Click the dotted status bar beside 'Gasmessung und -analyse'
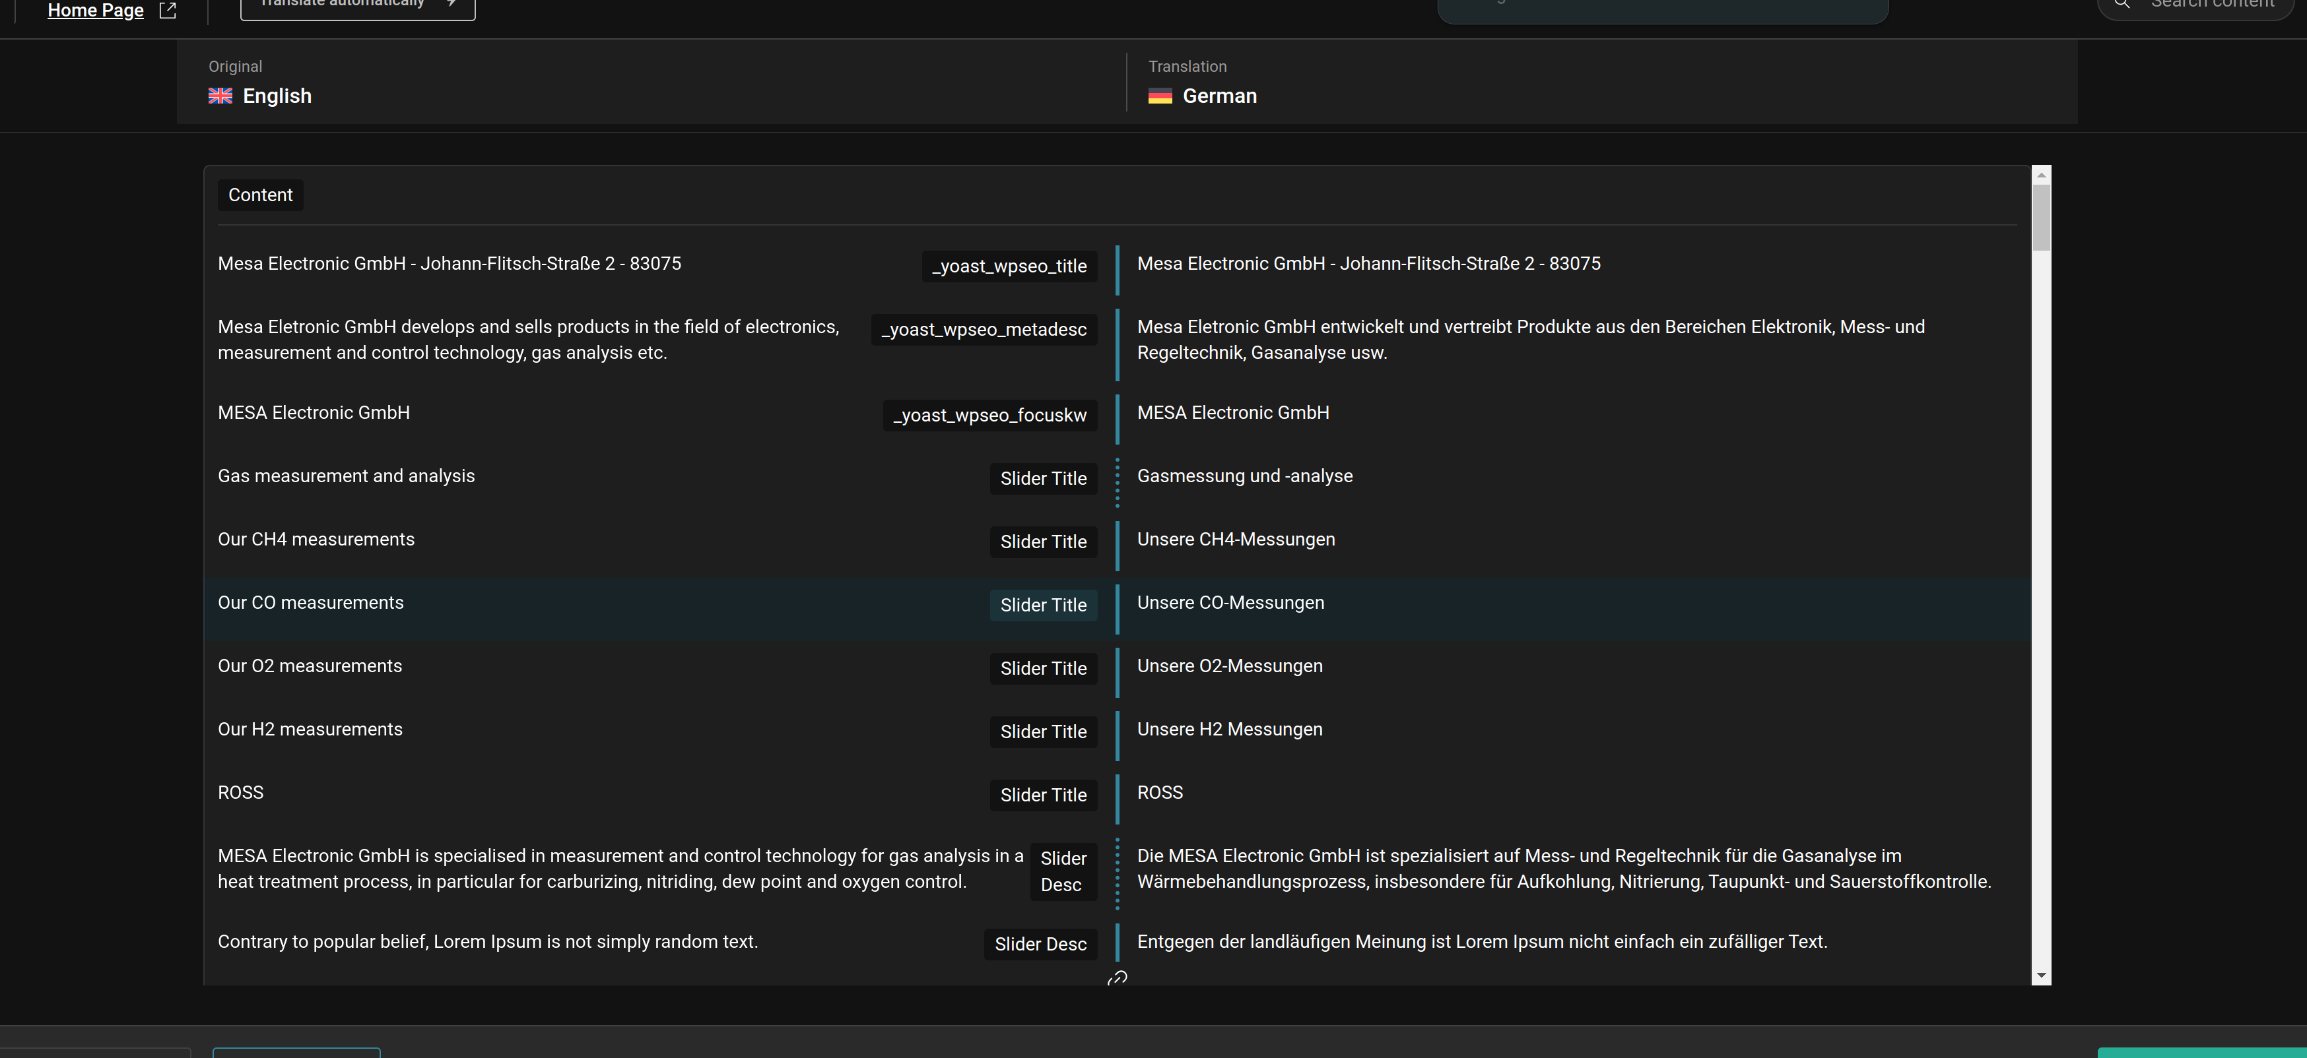The height and width of the screenshot is (1058, 2307). click(1117, 482)
